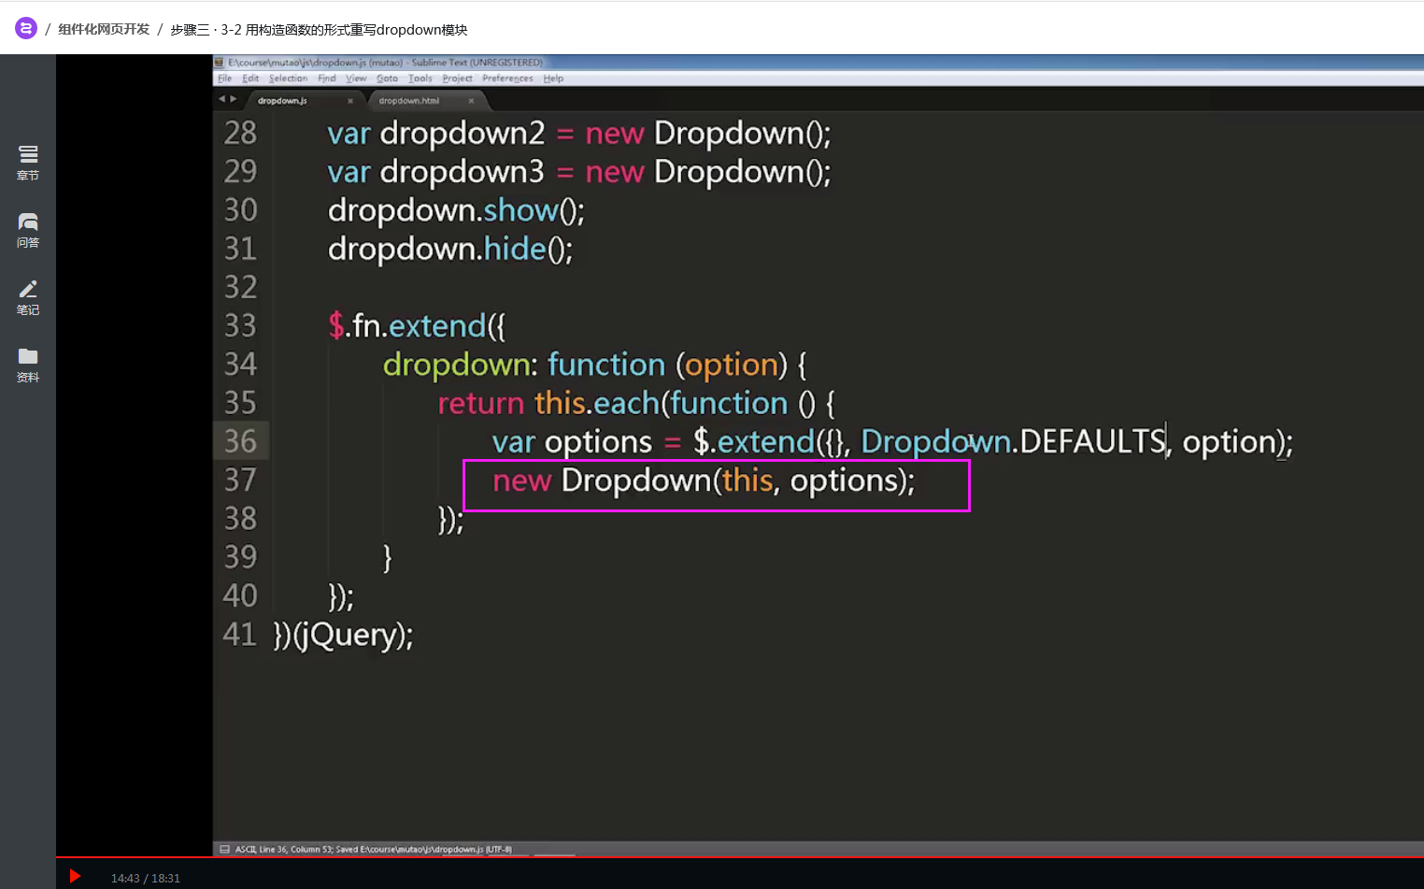Screen dimensions: 1424x889
Task: Click '})(jQuery);' on line 41
Action: pos(343,636)
